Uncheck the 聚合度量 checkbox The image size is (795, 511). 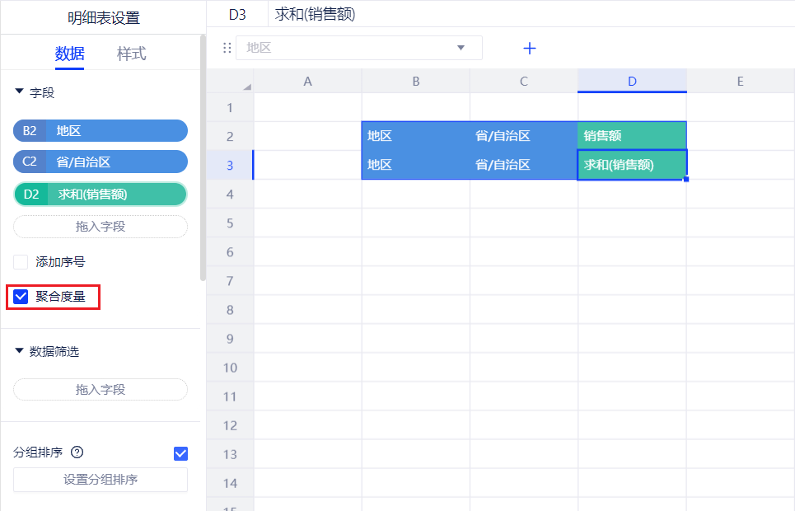[x=21, y=297]
